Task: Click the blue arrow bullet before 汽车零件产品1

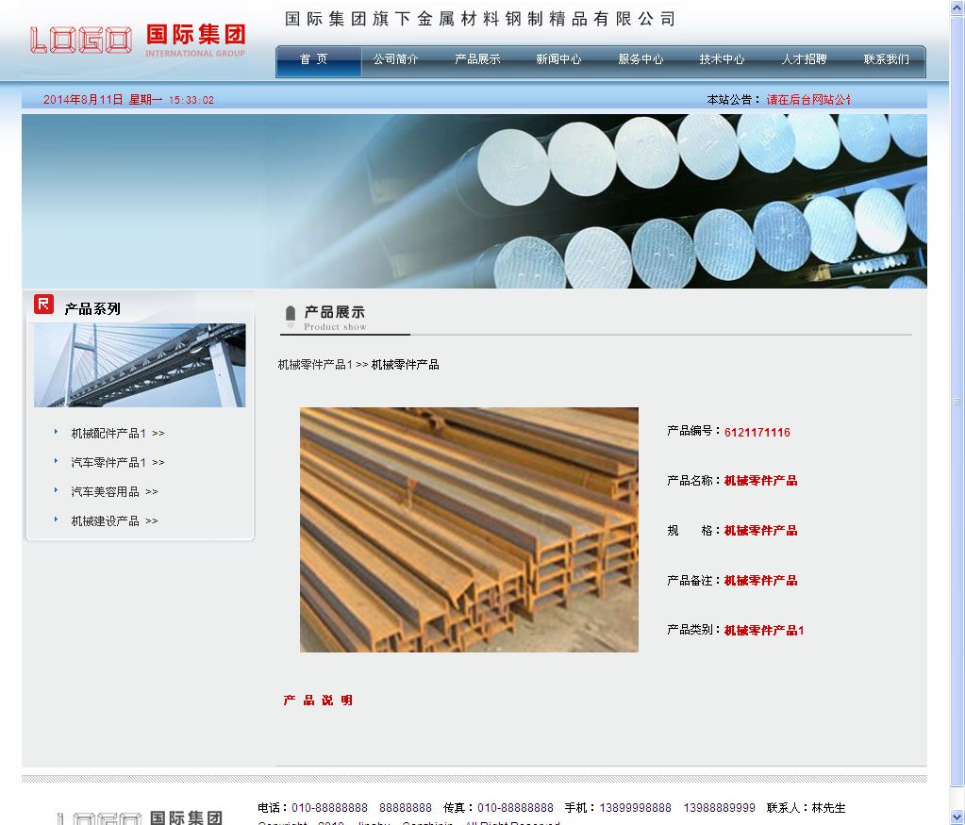Action: pyautogui.click(x=56, y=461)
